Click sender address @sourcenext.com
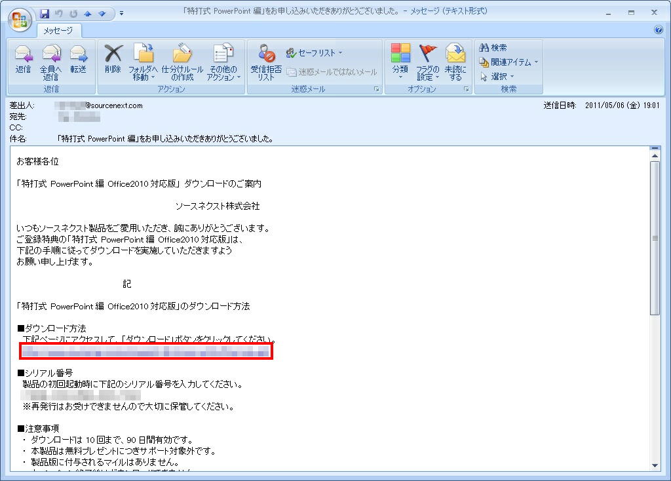The height and width of the screenshot is (481, 671). pos(99,106)
